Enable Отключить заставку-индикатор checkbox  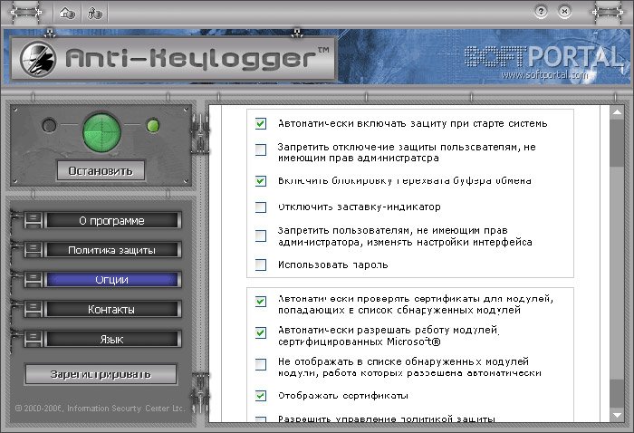click(x=261, y=207)
